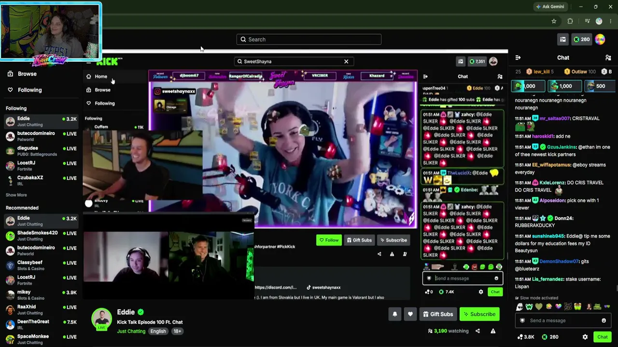618x347 pixels.
Task: Report the stream using the warning triangle near watching count
Action: point(493,331)
